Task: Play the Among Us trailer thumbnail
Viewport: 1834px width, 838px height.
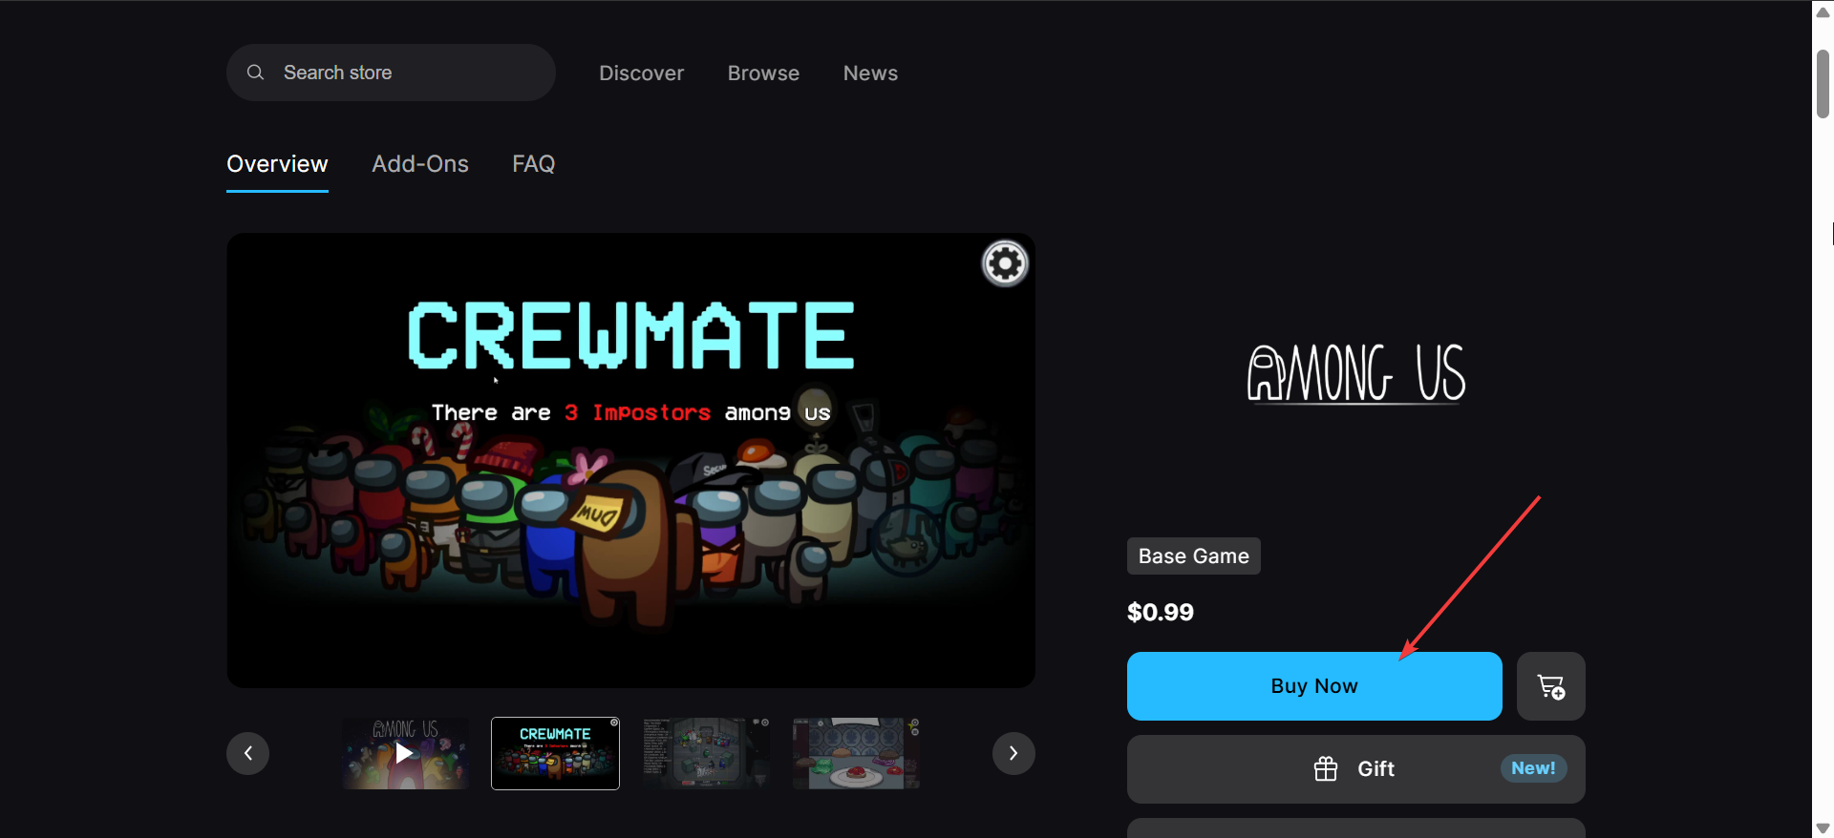Action: tap(406, 753)
